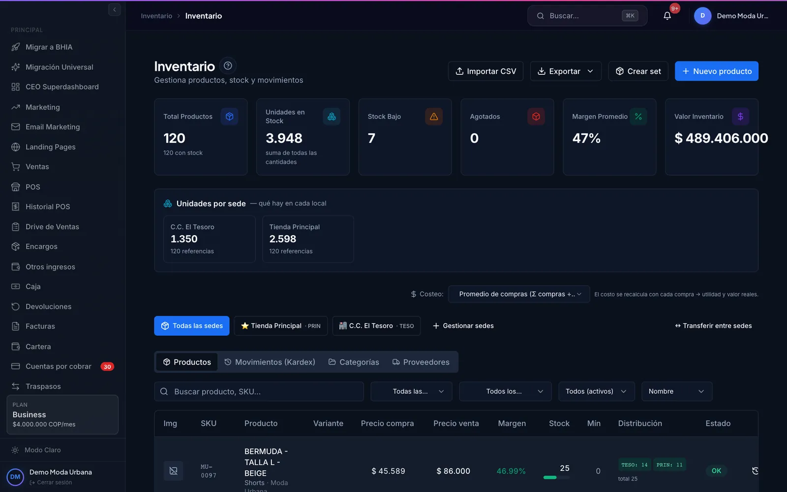Viewport: 787px width, 492px height.
Task: Click the Stock Bajo warning triangle icon
Action: coord(434,117)
